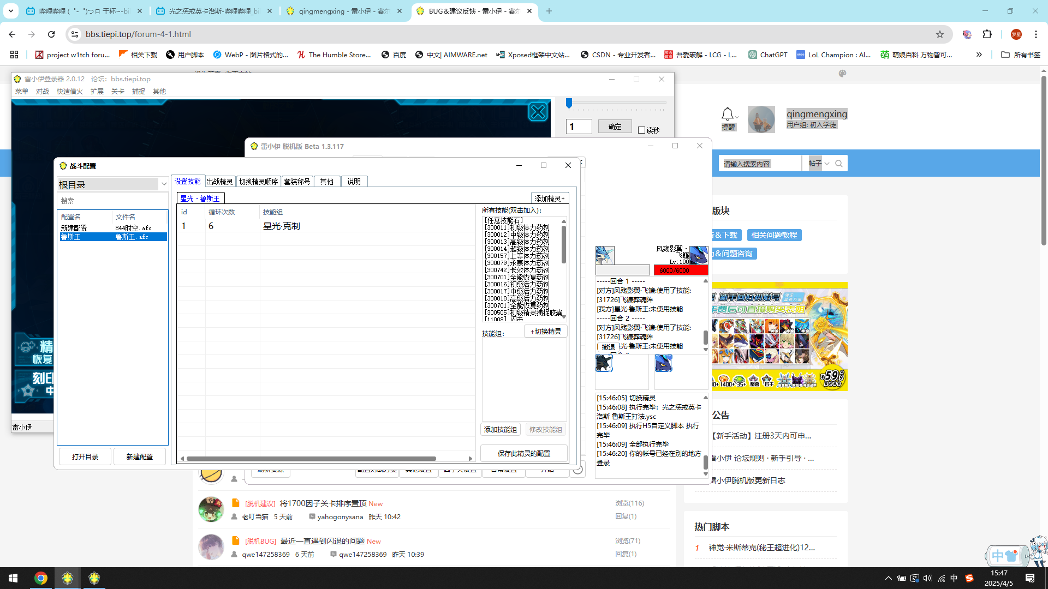The height and width of the screenshot is (589, 1048).
Task: Click the 新建配置 button
Action: [x=140, y=456]
